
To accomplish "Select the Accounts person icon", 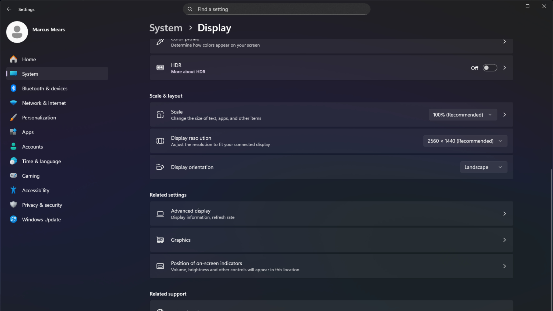I will pos(14,147).
